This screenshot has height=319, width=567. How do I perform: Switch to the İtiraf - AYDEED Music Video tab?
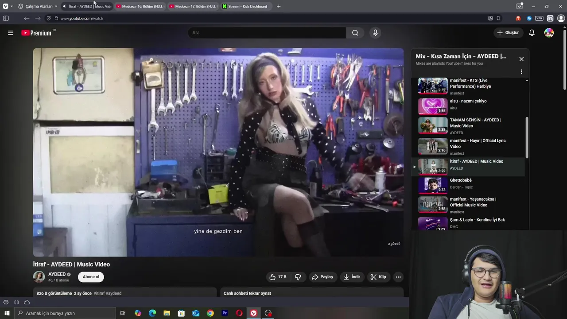click(86, 6)
